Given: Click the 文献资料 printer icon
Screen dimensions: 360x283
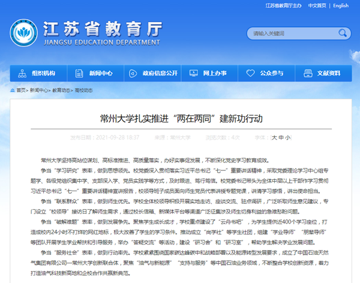Looking at the screenshot, I should [x=307, y=73].
